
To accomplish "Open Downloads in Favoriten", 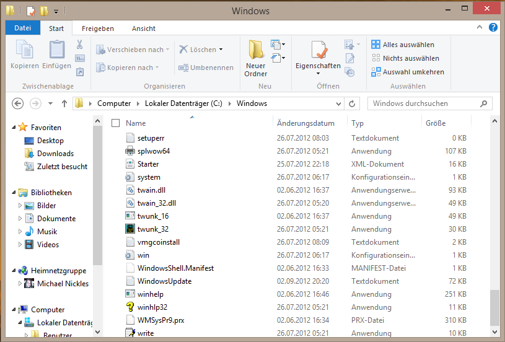I will (x=55, y=154).
